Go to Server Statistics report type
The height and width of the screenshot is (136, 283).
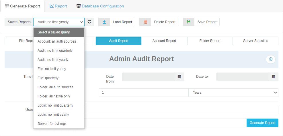(x=255, y=41)
